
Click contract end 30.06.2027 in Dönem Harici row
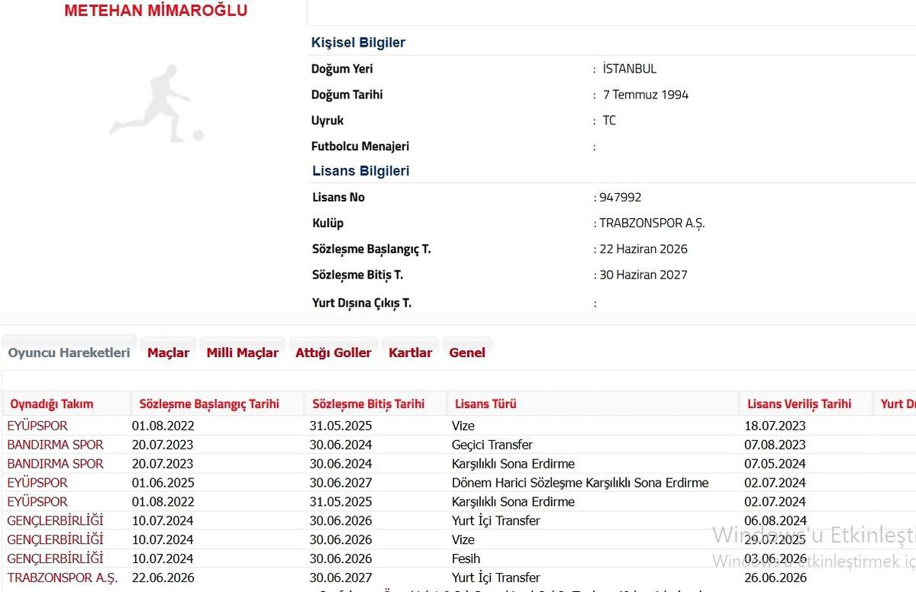coord(340,483)
